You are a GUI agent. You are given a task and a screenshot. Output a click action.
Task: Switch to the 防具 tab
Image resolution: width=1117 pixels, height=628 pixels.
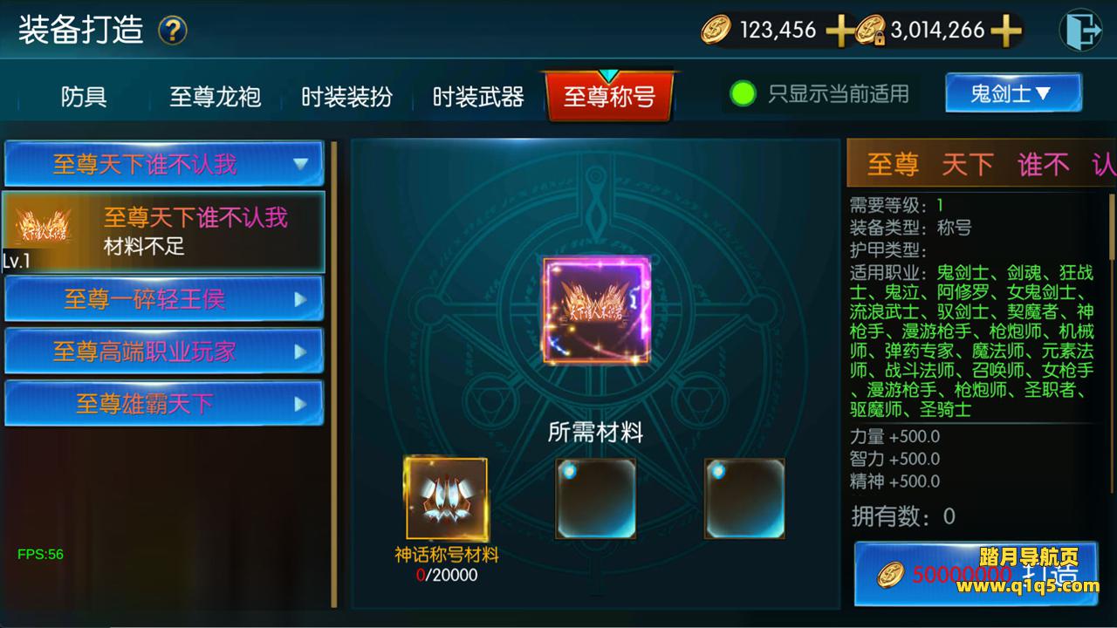(x=84, y=96)
